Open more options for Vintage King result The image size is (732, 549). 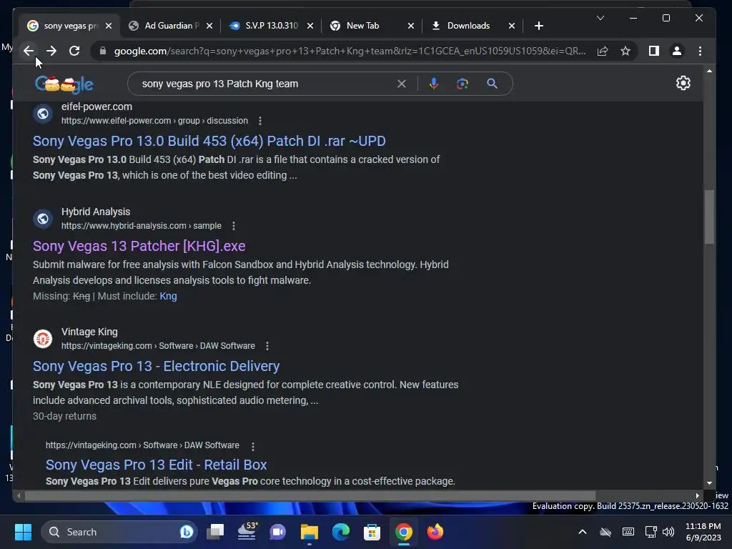(267, 346)
